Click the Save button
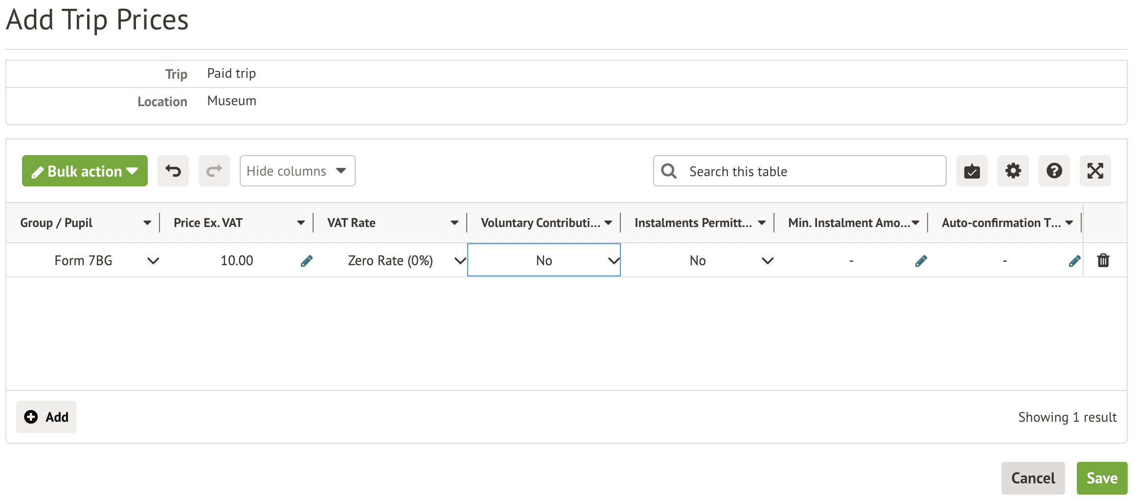 coord(1101,478)
